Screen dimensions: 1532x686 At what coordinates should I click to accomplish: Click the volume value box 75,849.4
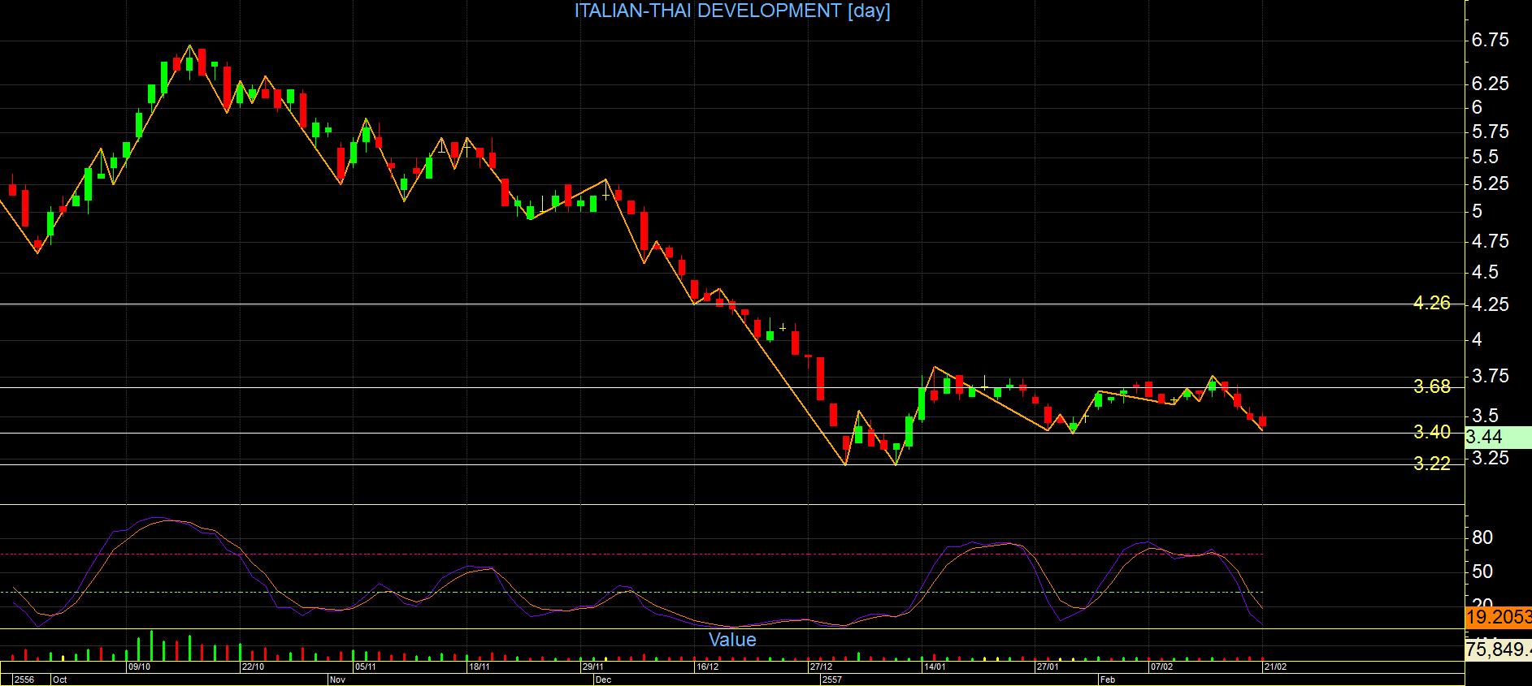coord(1498,649)
